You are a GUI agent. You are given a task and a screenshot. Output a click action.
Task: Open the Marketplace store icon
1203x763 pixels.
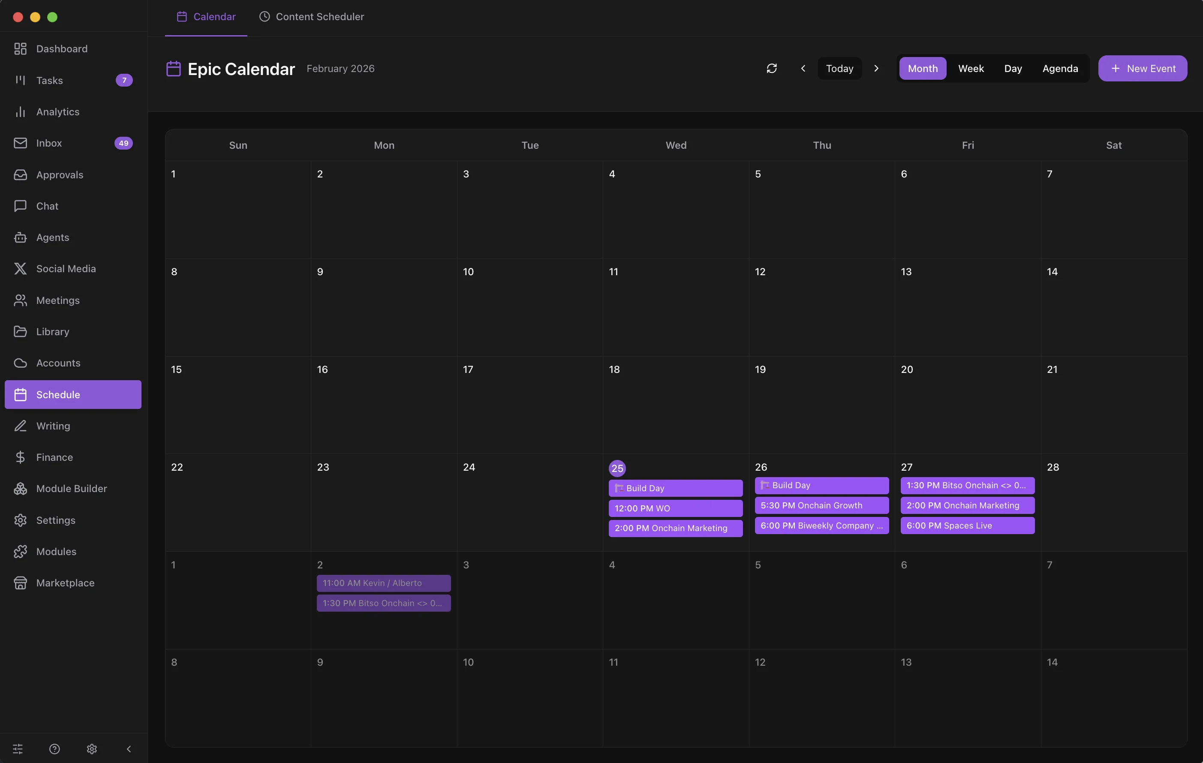[x=21, y=583]
